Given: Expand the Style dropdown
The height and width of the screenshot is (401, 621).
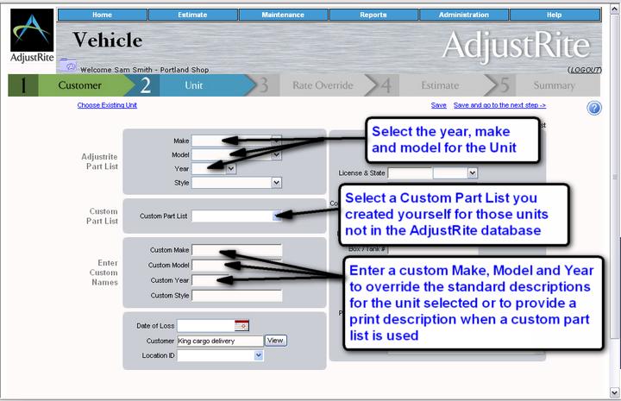Looking at the screenshot, I should 277,183.
